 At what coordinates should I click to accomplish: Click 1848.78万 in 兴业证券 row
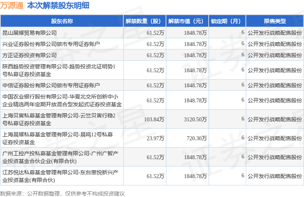(195, 44)
